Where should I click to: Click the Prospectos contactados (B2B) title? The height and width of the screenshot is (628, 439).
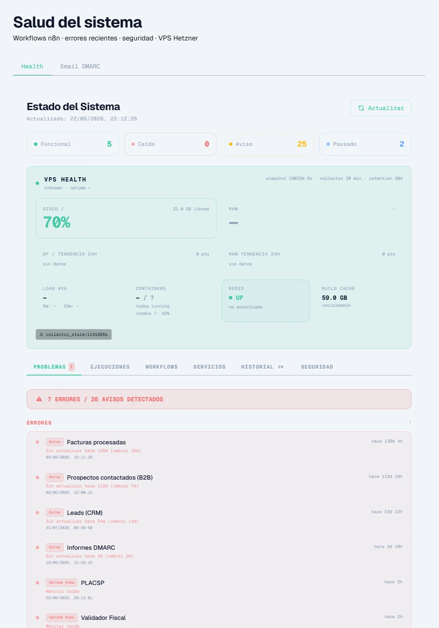tap(110, 477)
